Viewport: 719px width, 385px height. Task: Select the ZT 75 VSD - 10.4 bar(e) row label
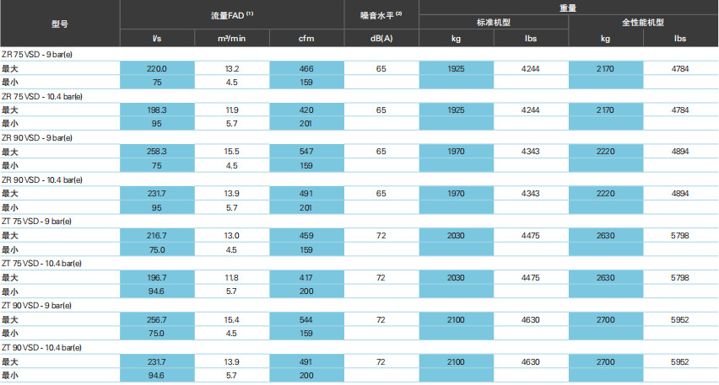[41, 263]
